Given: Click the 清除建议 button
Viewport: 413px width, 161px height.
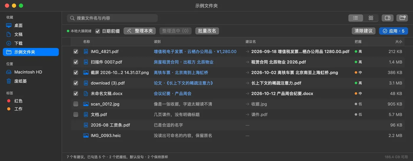Looking at the screenshot, I should 364,31.
